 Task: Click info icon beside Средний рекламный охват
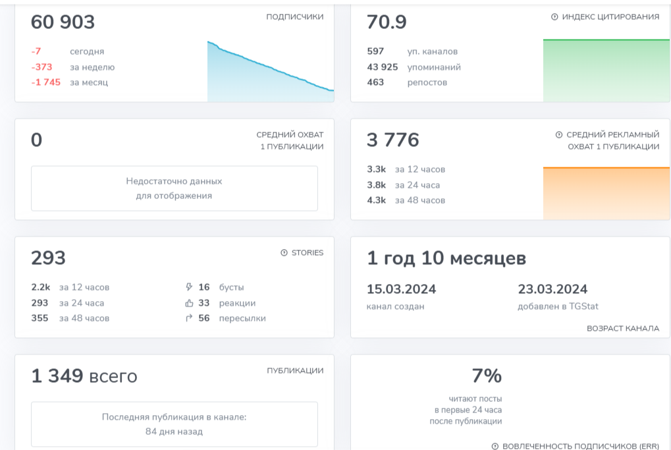coord(559,135)
